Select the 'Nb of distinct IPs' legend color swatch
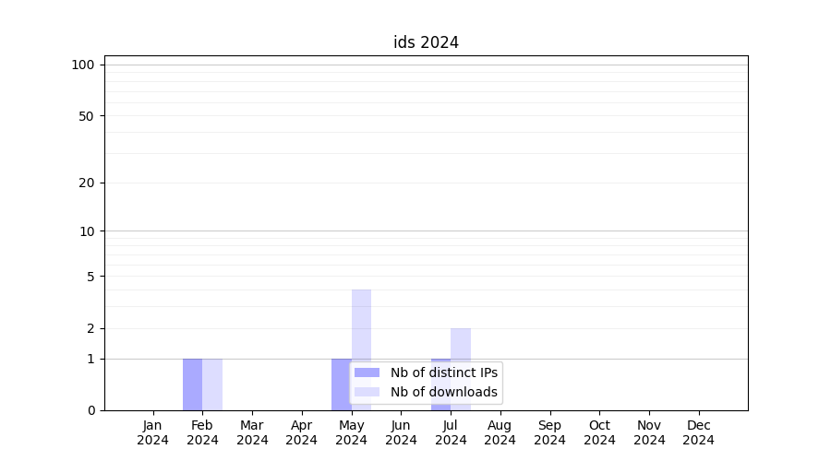 [367, 372]
